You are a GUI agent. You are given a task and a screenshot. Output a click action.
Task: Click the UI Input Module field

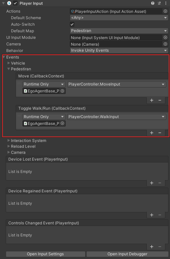point(116,38)
